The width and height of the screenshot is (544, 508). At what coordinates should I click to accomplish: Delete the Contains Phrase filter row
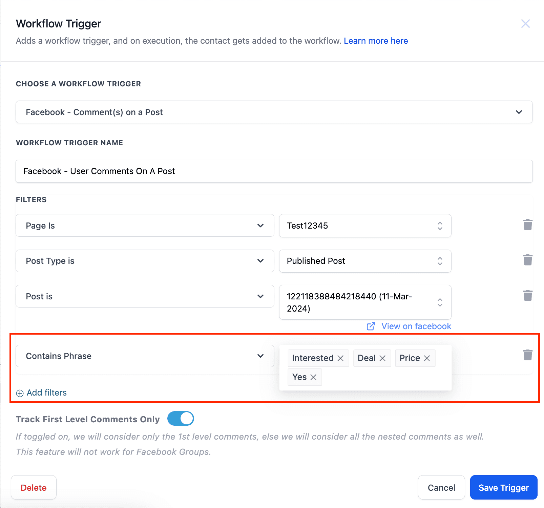tap(528, 355)
